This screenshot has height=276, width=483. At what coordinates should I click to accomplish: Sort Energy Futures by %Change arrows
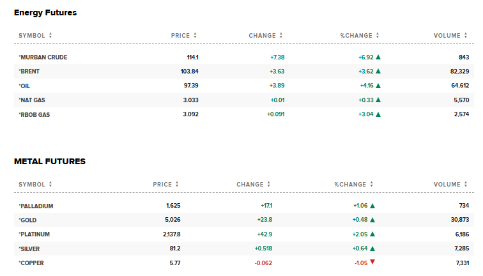[378, 35]
